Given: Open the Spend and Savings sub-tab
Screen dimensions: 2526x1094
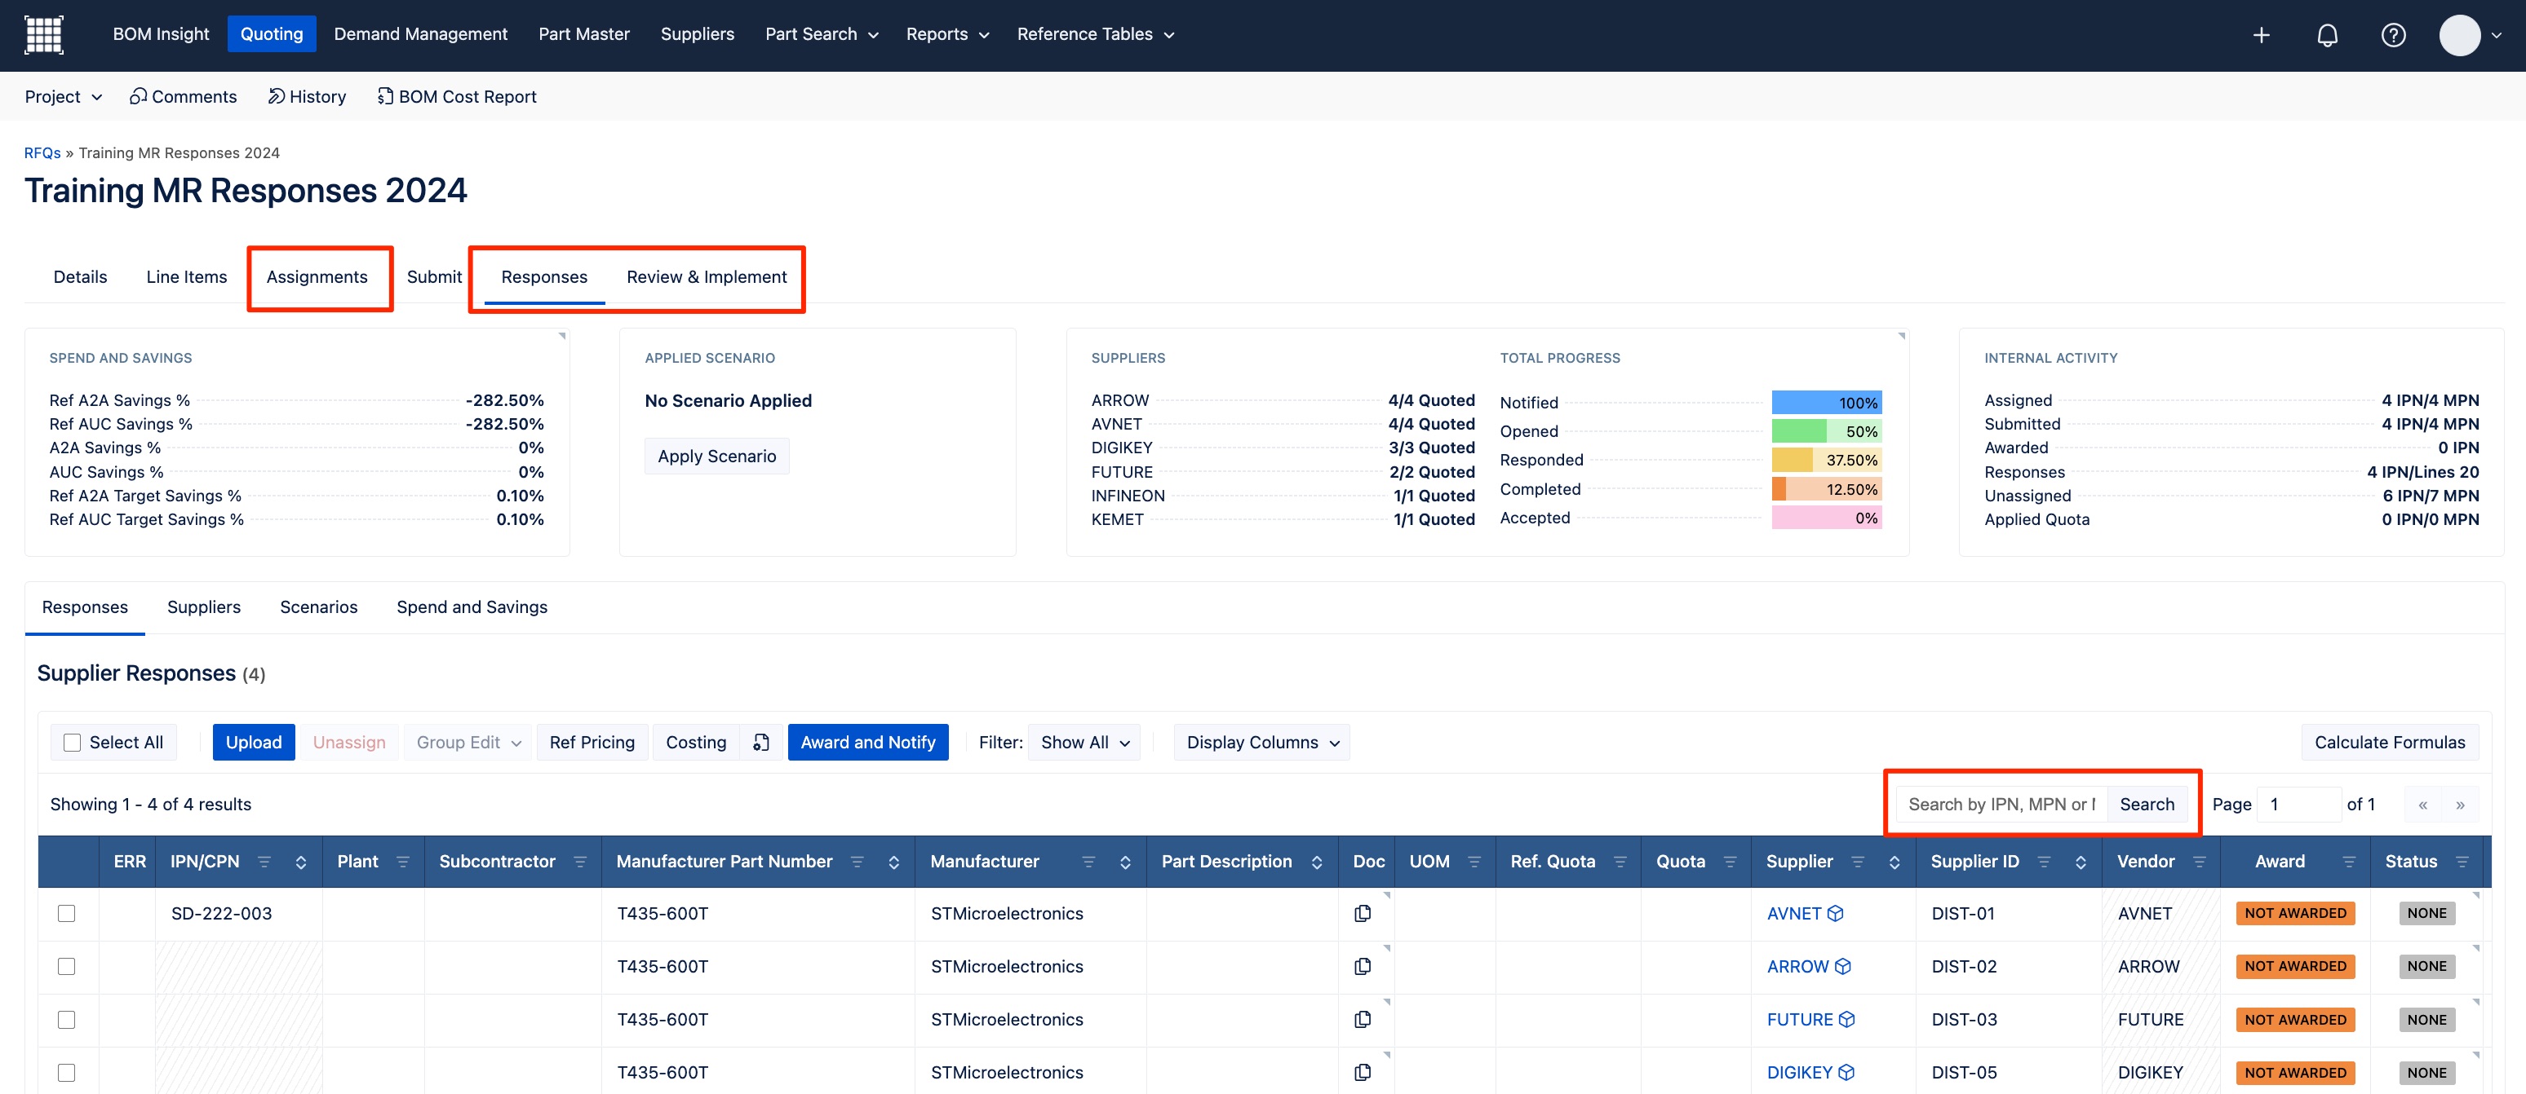Looking at the screenshot, I should 472,607.
